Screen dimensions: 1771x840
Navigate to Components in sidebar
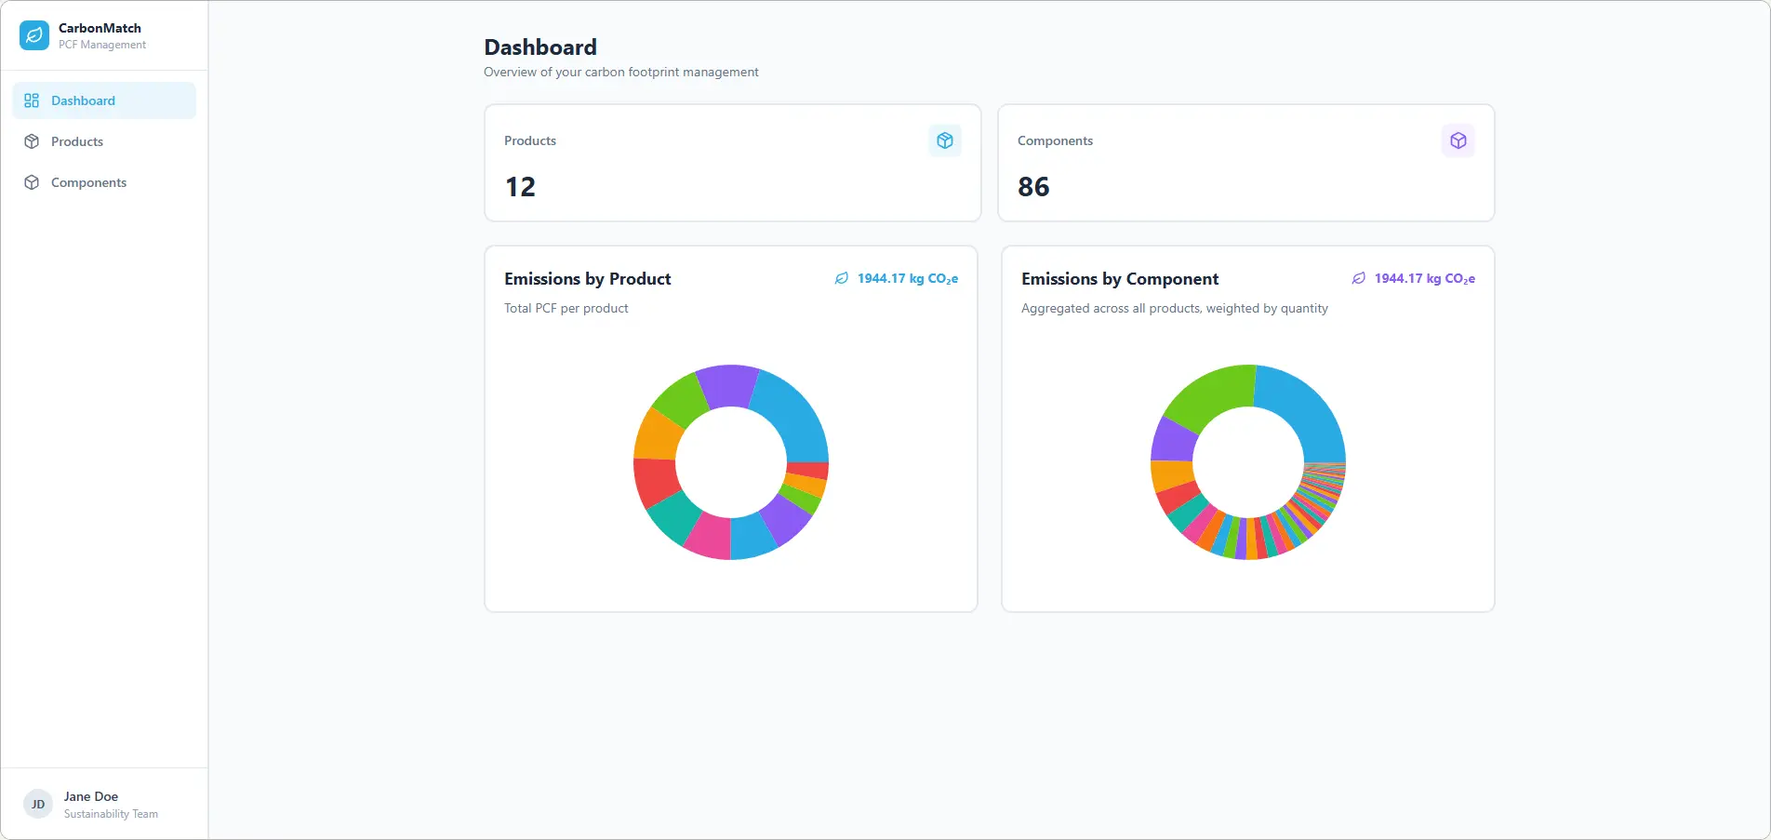(x=88, y=182)
